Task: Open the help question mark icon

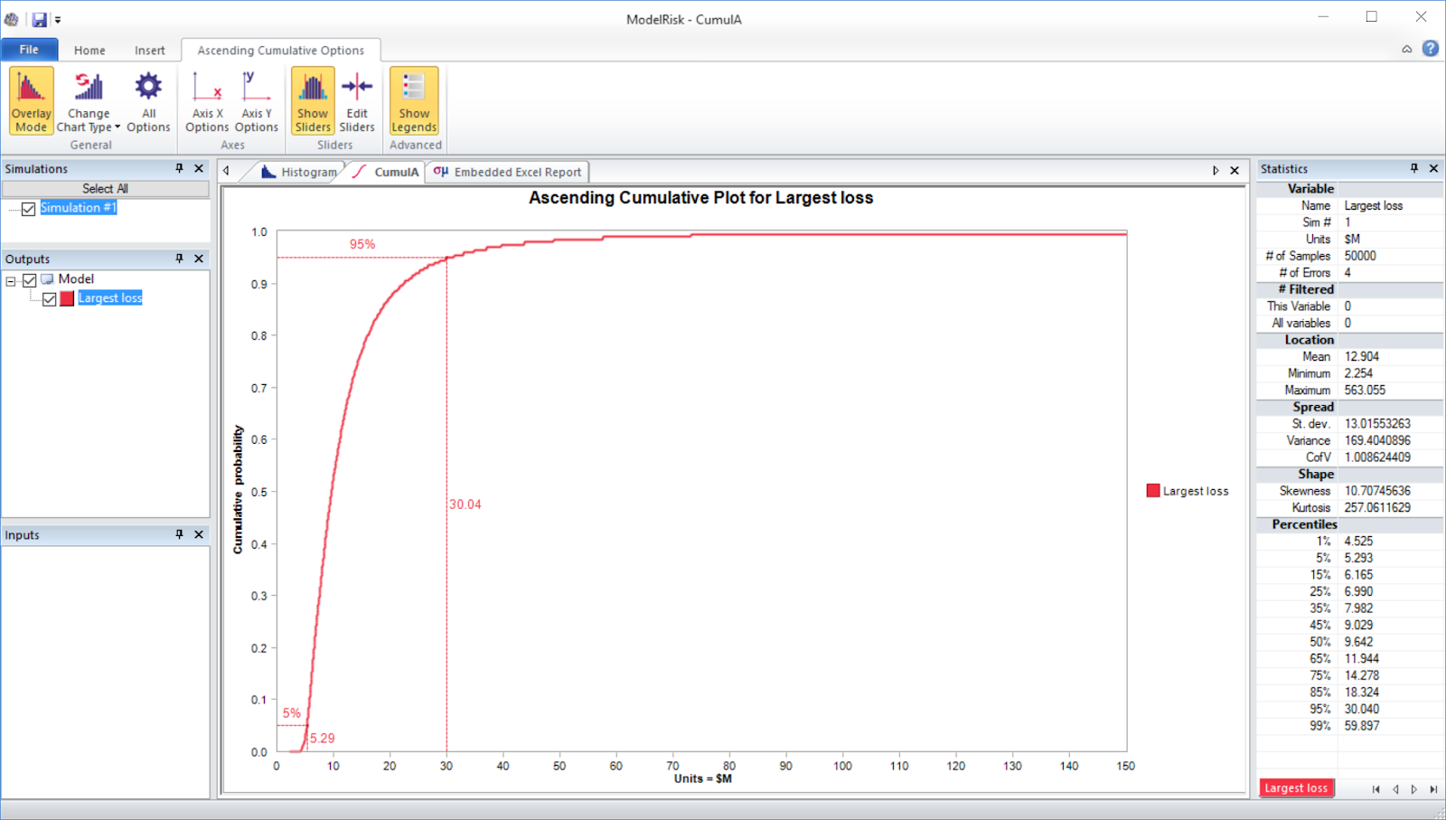Action: tap(1430, 49)
